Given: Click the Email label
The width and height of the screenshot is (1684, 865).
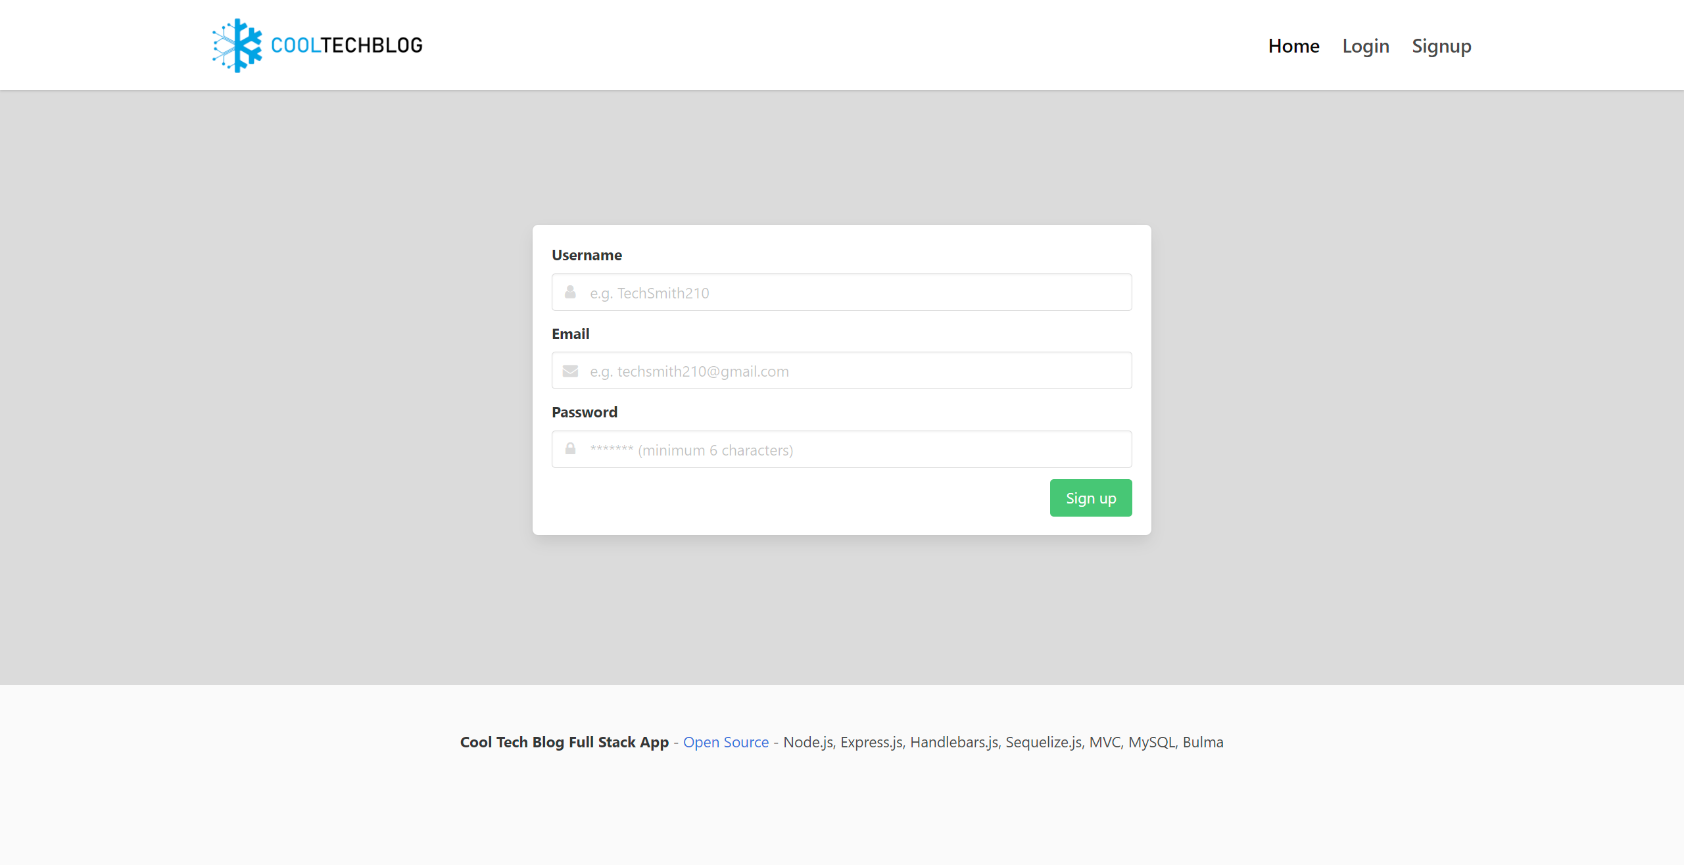Looking at the screenshot, I should [570, 334].
